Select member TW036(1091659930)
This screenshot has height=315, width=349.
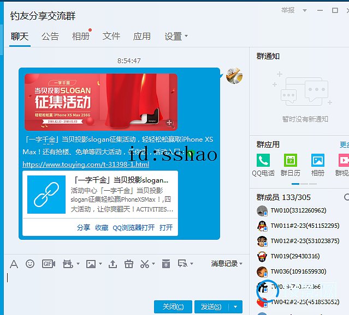pos(298,272)
